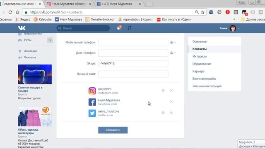Click the Мобильный телефон input field
This screenshot has height=149, width=265.
(133, 42)
